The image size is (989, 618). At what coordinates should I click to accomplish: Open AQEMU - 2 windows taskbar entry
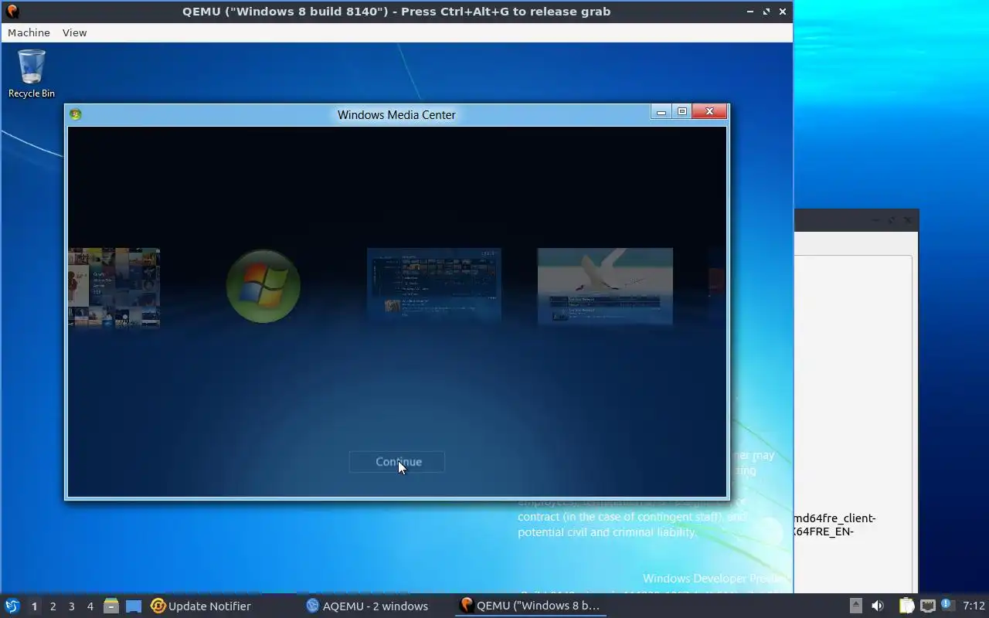click(x=367, y=606)
